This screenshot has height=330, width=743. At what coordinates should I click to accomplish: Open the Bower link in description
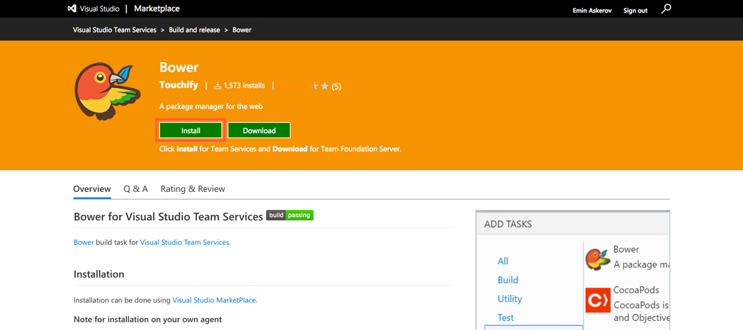point(83,242)
